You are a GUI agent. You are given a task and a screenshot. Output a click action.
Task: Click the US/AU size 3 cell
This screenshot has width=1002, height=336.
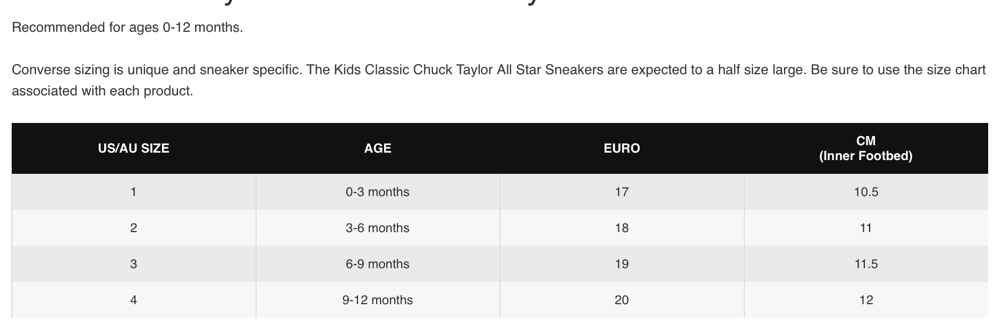(x=133, y=264)
